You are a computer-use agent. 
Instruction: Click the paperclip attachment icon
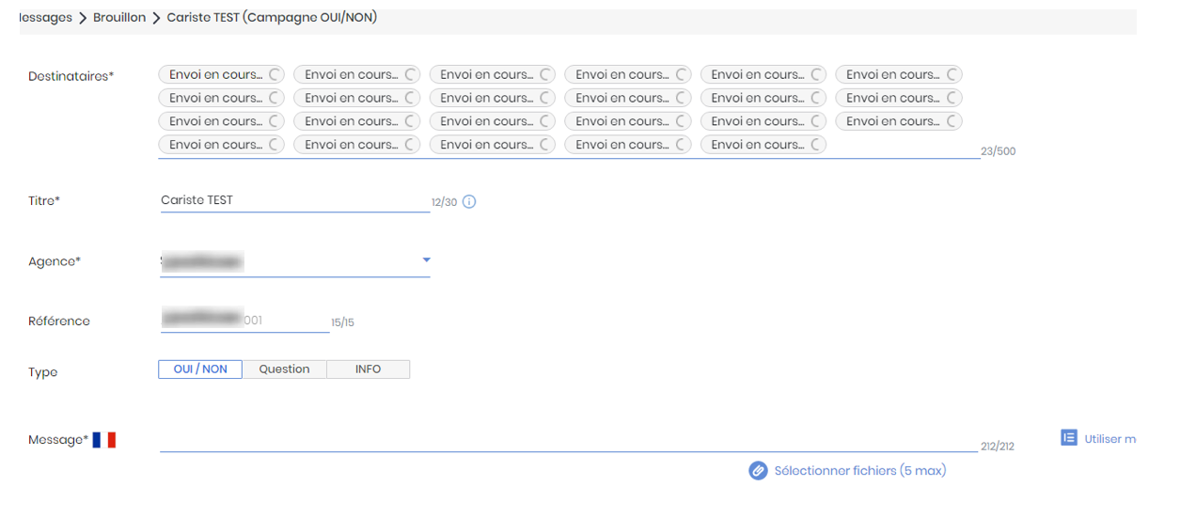pyautogui.click(x=758, y=470)
